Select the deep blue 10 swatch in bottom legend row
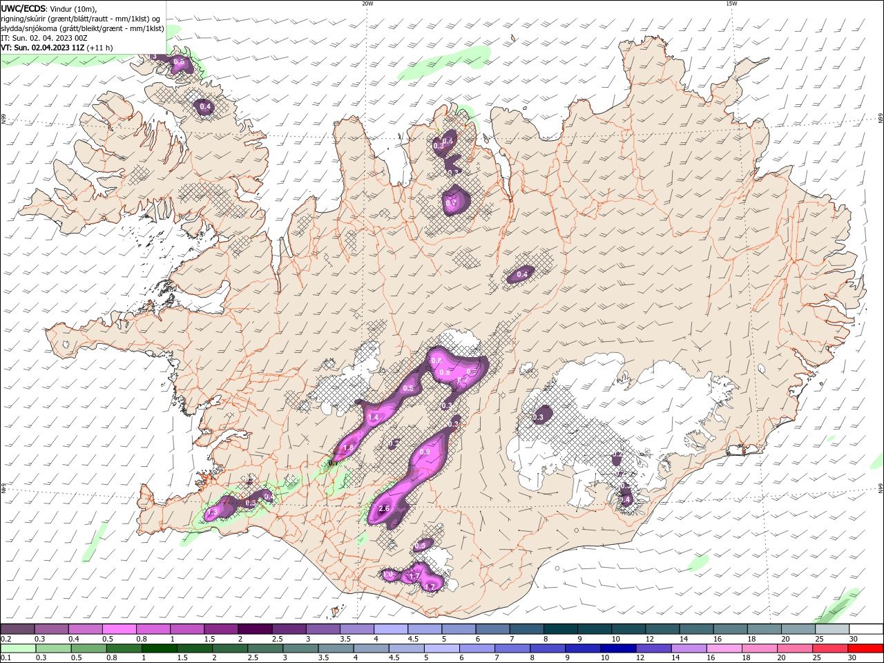The height and width of the screenshot is (663, 884). (618, 648)
